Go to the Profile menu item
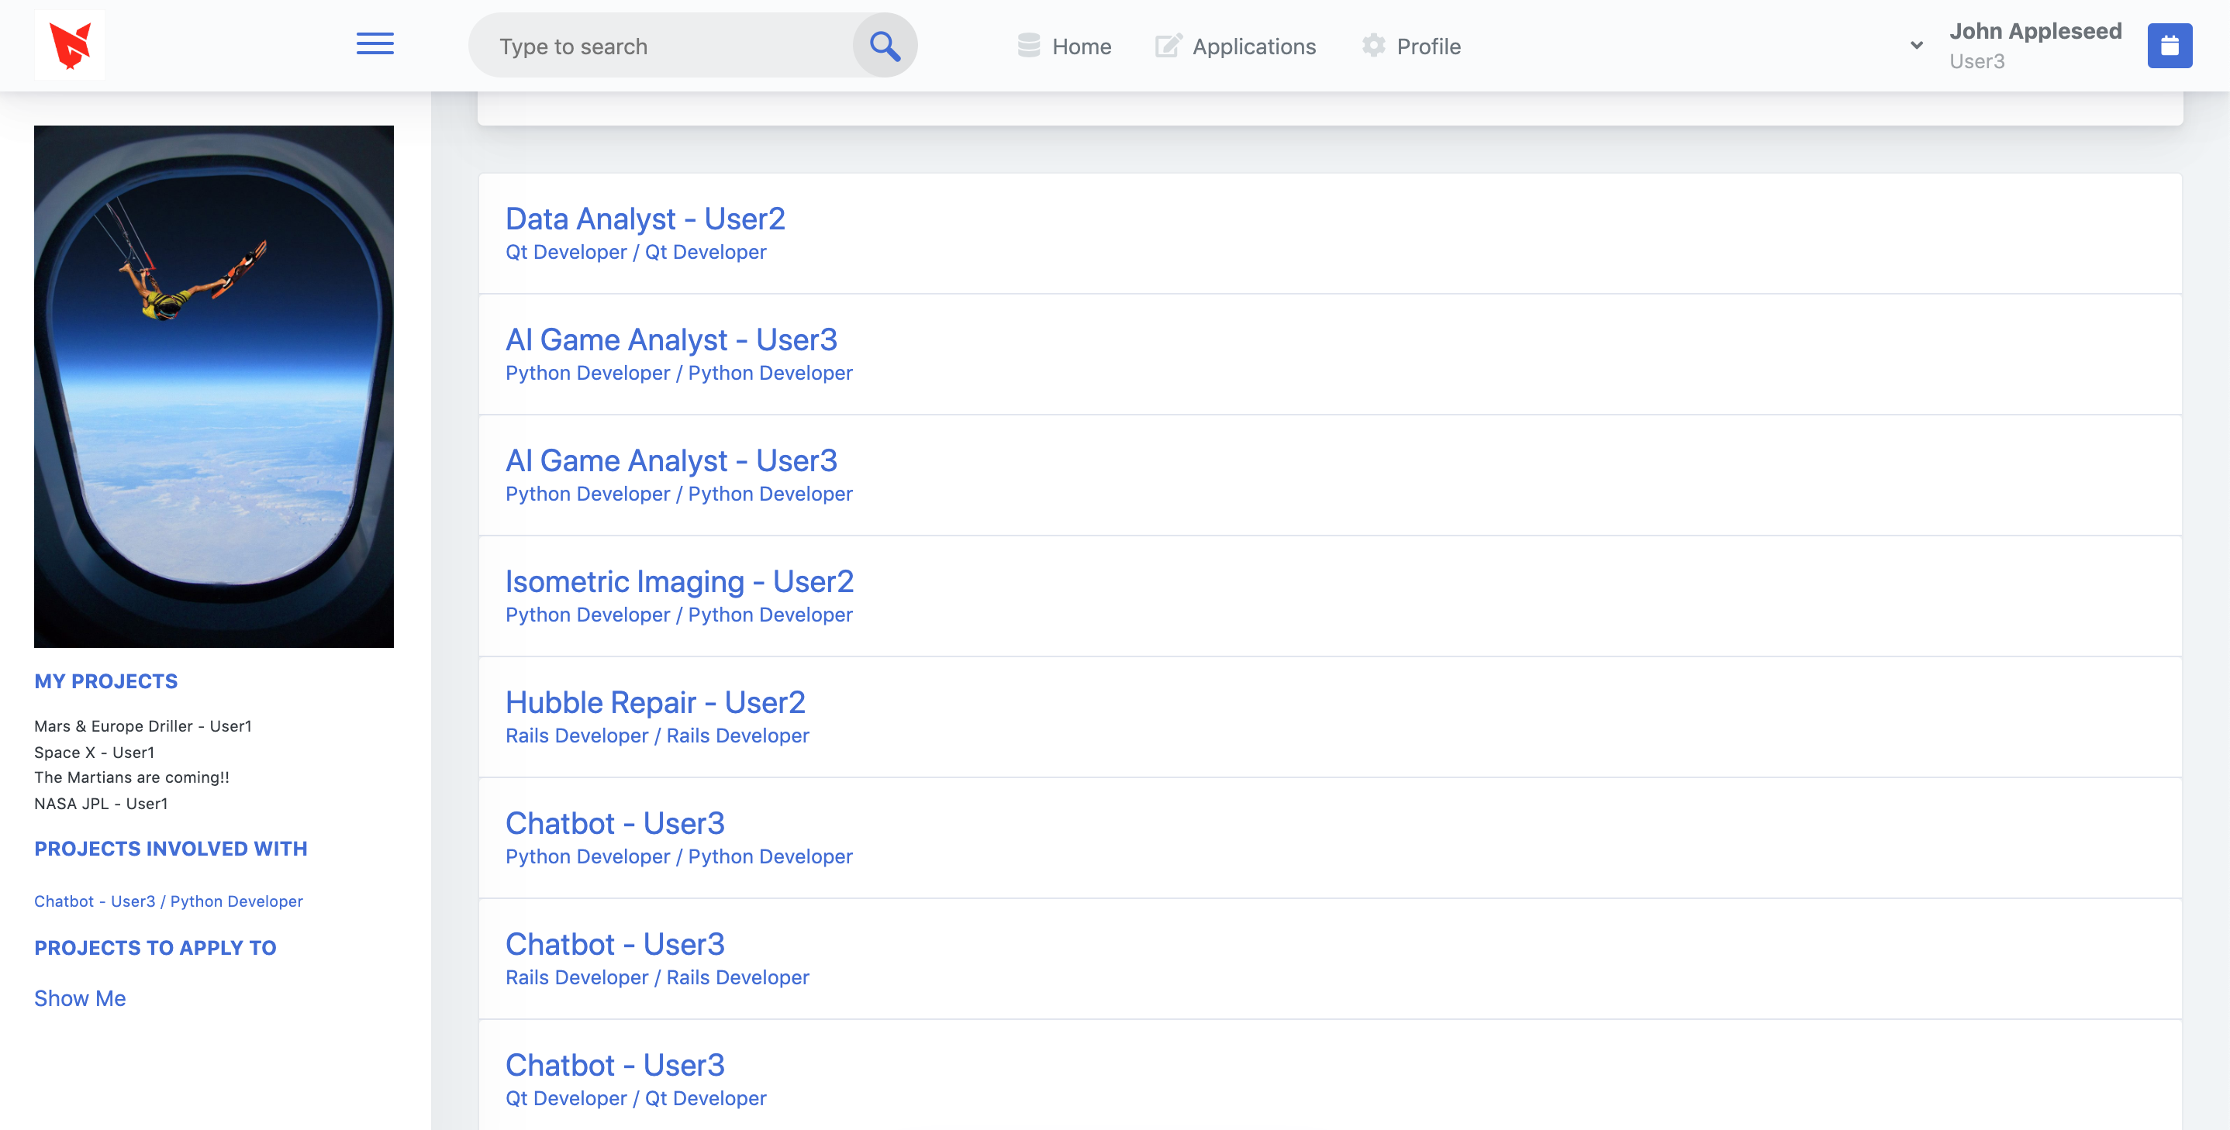The image size is (2230, 1130). tap(1428, 47)
